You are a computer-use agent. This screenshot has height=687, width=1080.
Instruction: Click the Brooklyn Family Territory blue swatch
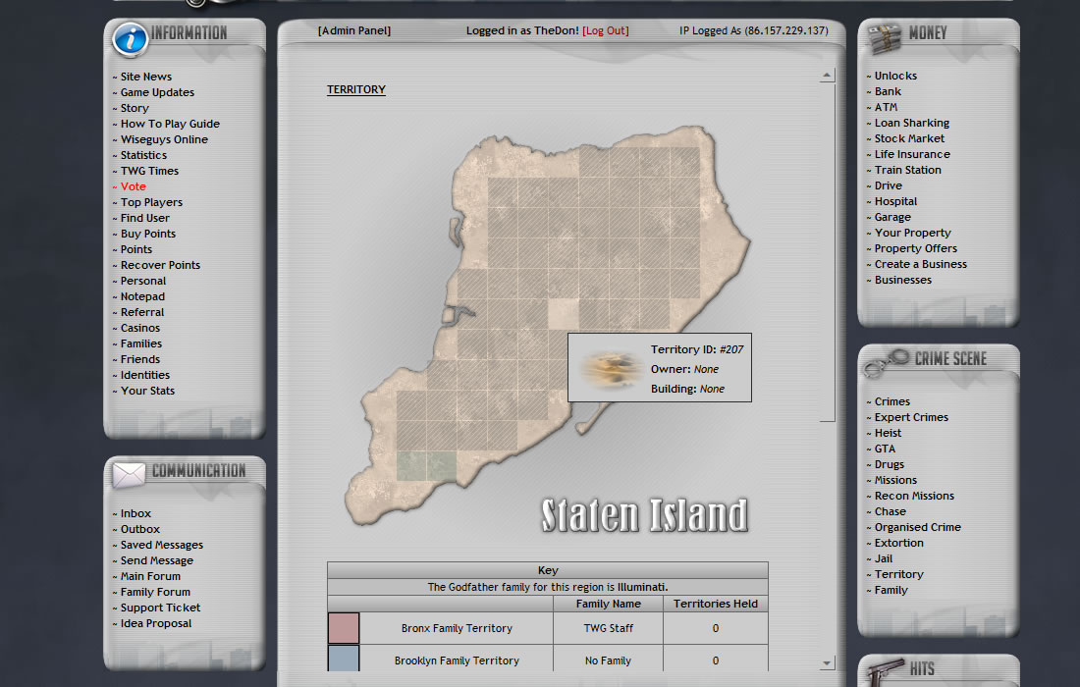pyautogui.click(x=344, y=660)
